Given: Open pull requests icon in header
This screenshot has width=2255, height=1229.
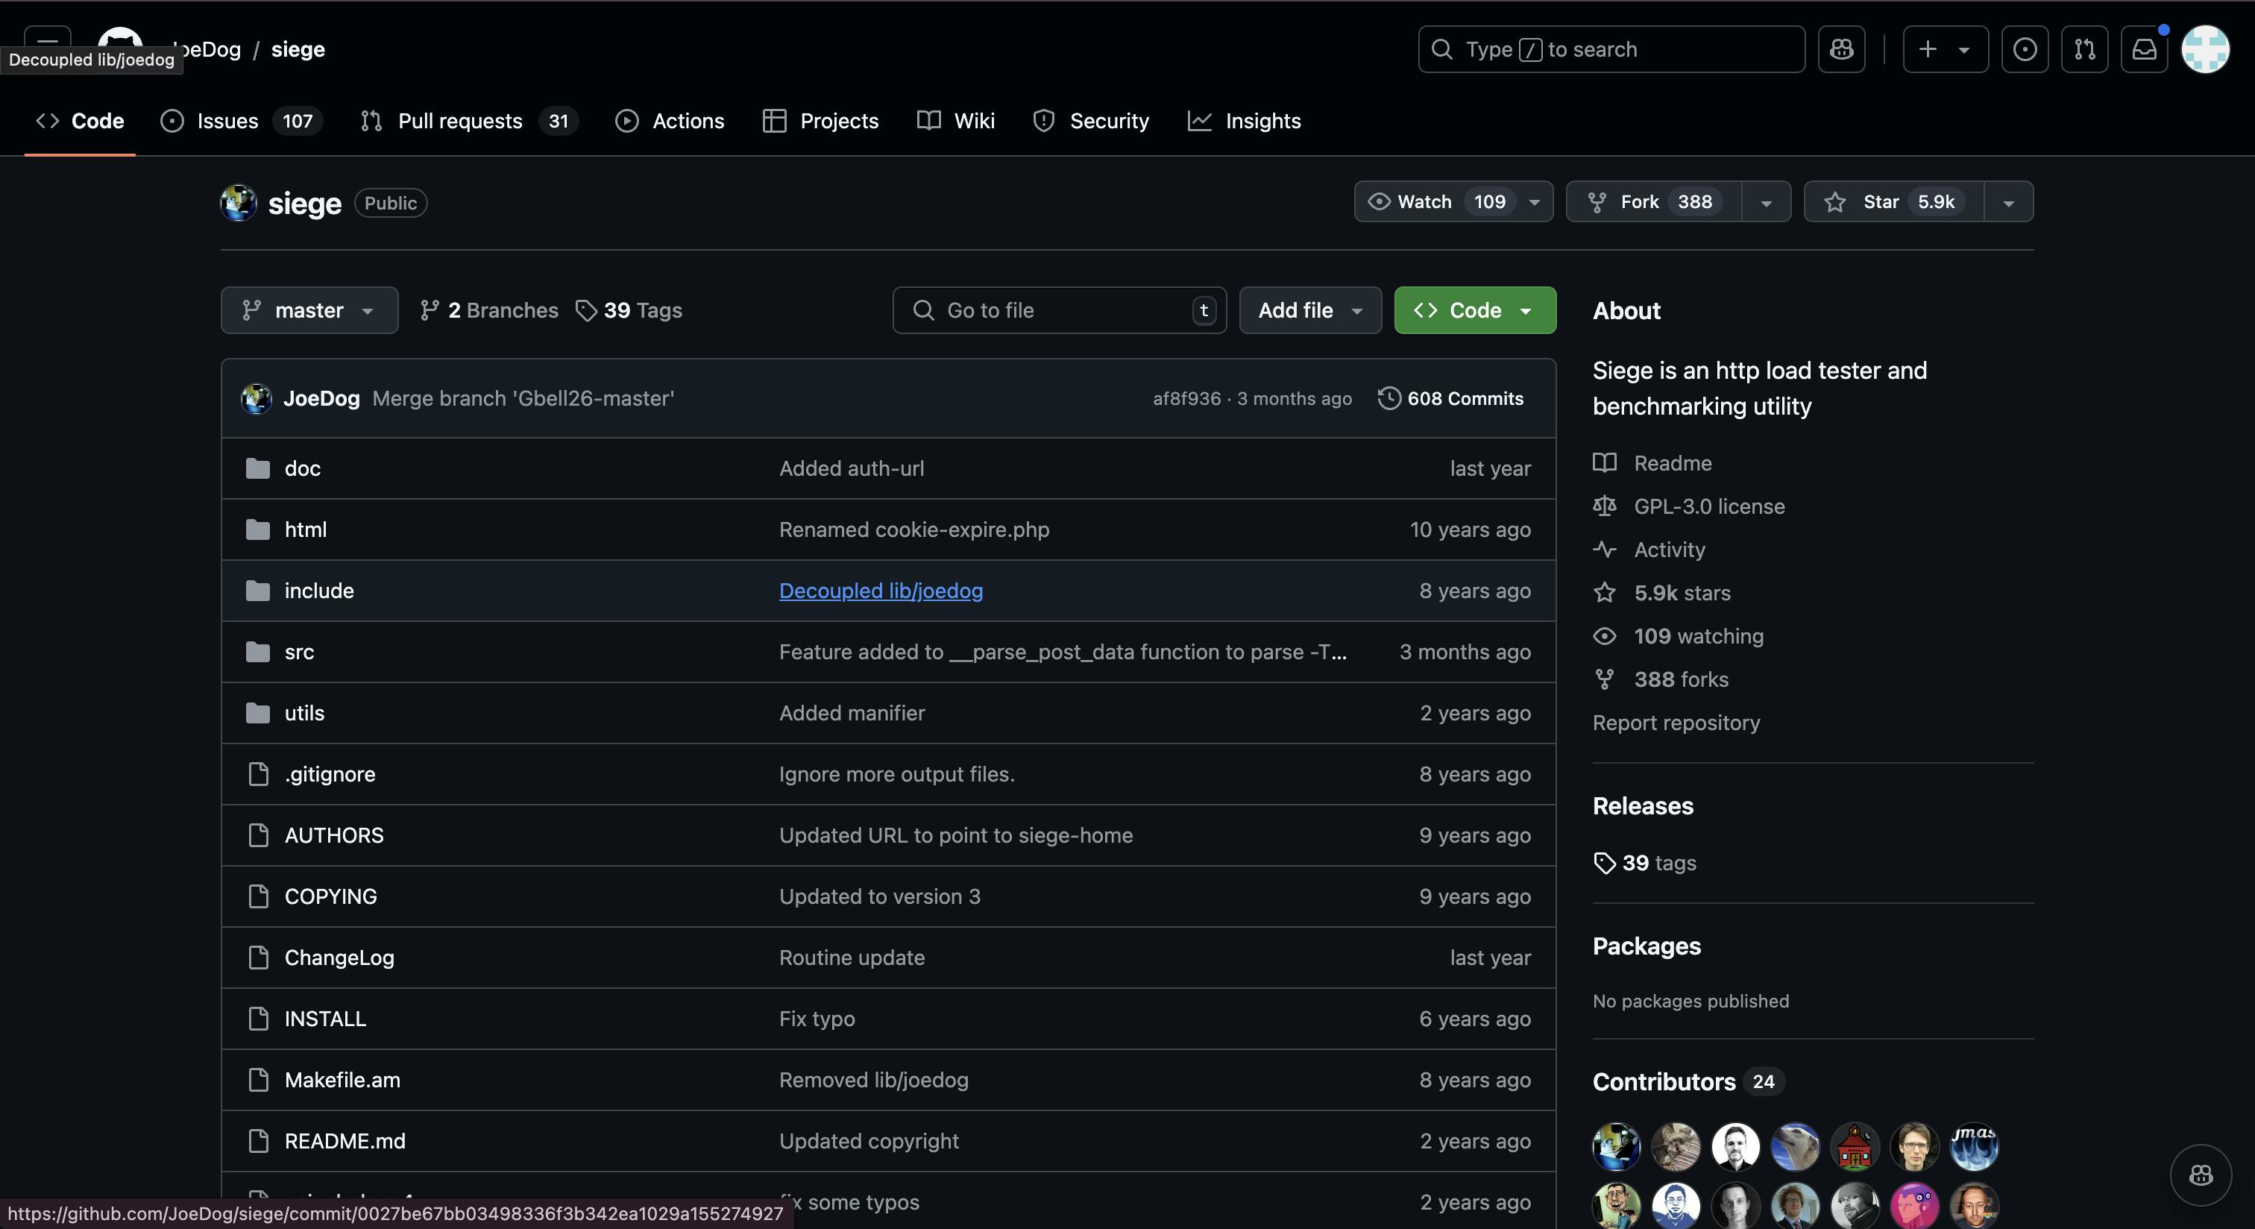Looking at the screenshot, I should pyautogui.click(x=2084, y=49).
